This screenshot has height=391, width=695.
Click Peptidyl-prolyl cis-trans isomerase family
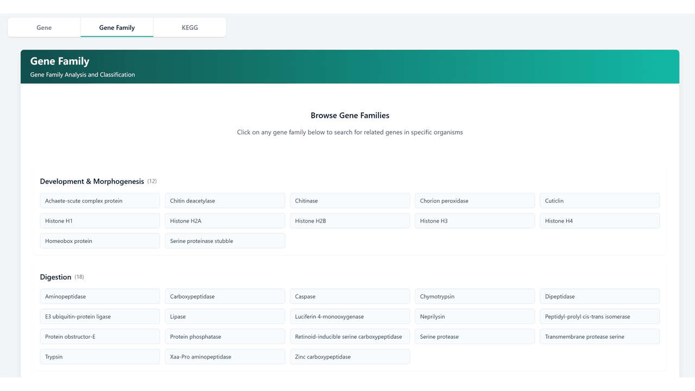(x=599, y=317)
